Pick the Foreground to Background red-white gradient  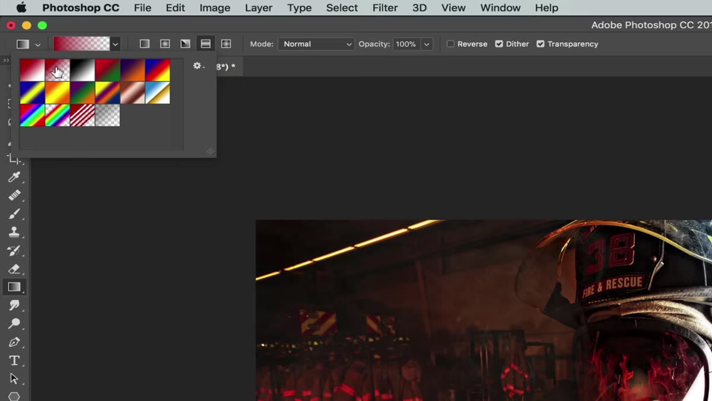(x=32, y=70)
